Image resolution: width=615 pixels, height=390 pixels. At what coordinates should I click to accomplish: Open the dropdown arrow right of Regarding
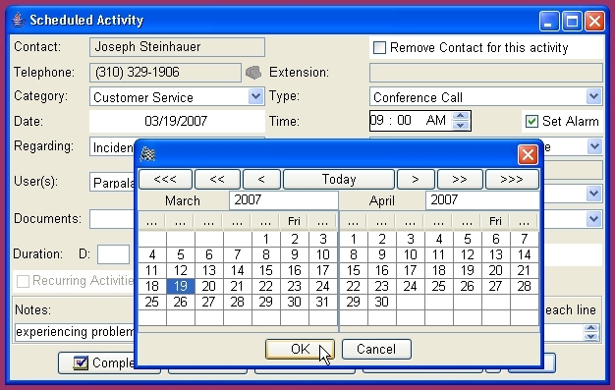[x=594, y=146]
